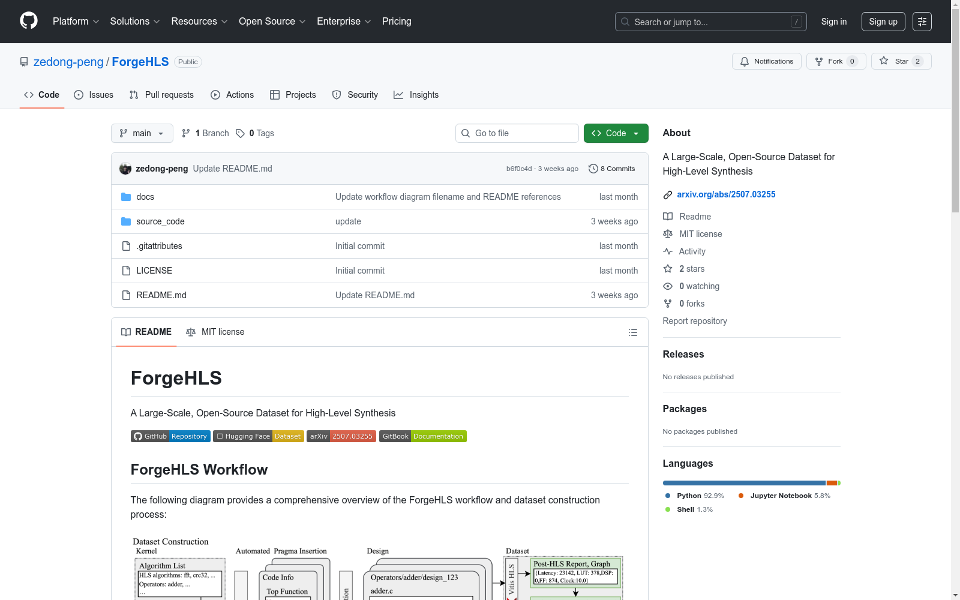Click the Go to file input
The width and height of the screenshot is (960, 600).
coord(517,133)
